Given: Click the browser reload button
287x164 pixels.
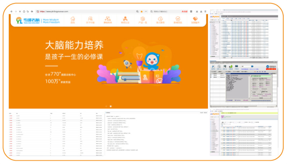Looking at the screenshot, I should (24, 12).
